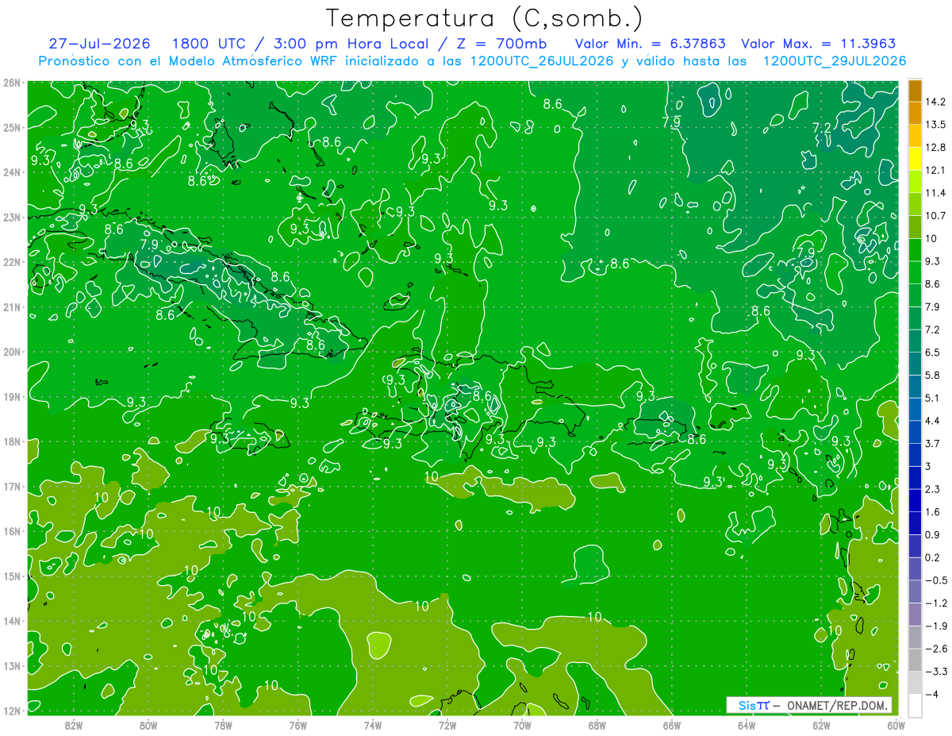Screen dimensions: 952x736
Task: Click the 14N latitude axis label
Action: coord(12,621)
